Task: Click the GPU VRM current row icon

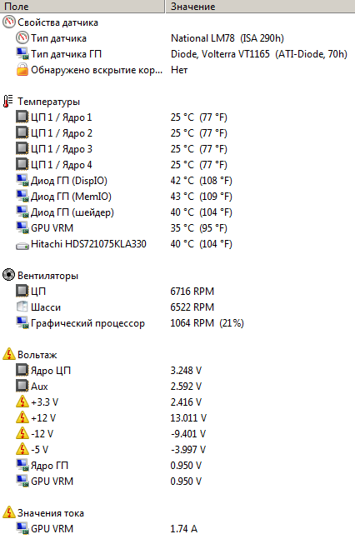Action: 22,529
